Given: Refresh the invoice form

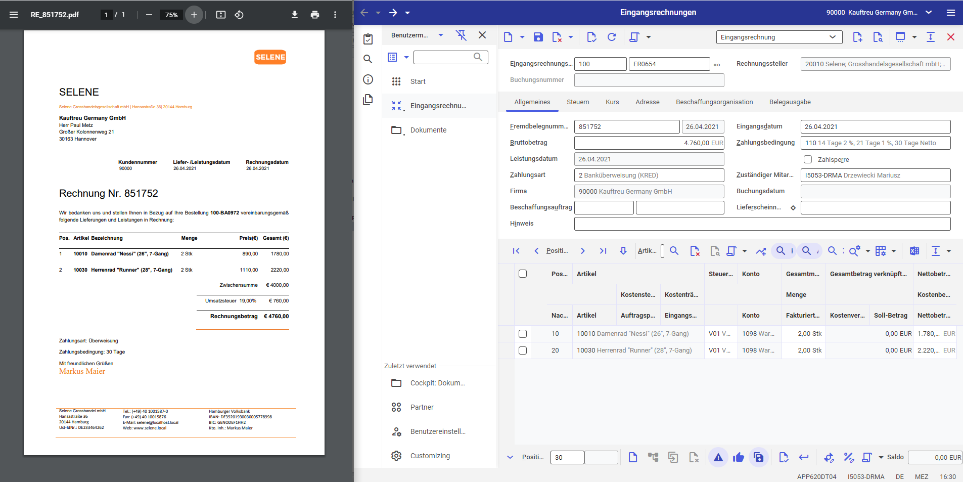Looking at the screenshot, I should click(x=612, y=37).
